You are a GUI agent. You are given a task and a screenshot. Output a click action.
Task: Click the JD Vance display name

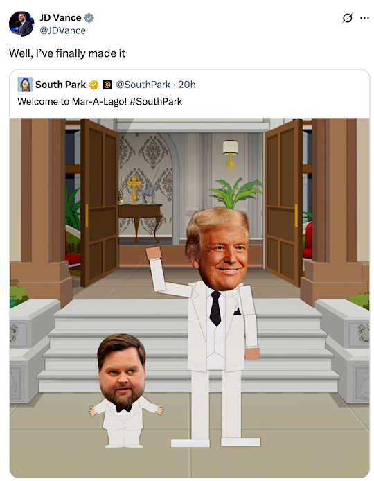(60, 18)
